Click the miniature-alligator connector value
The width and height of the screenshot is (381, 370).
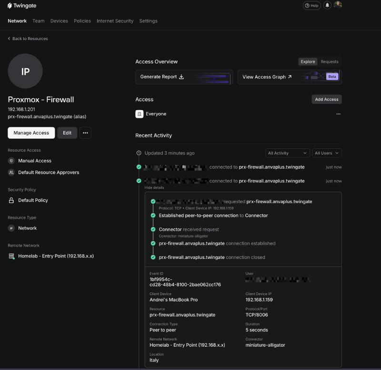coord(265,345)
